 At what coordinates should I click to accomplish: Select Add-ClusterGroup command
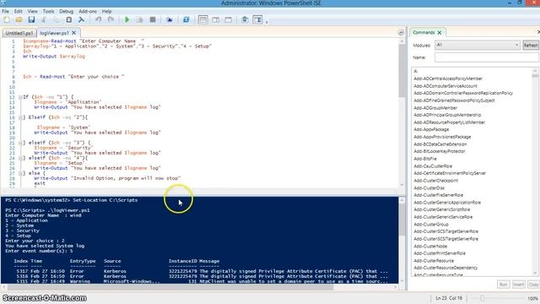431,225
